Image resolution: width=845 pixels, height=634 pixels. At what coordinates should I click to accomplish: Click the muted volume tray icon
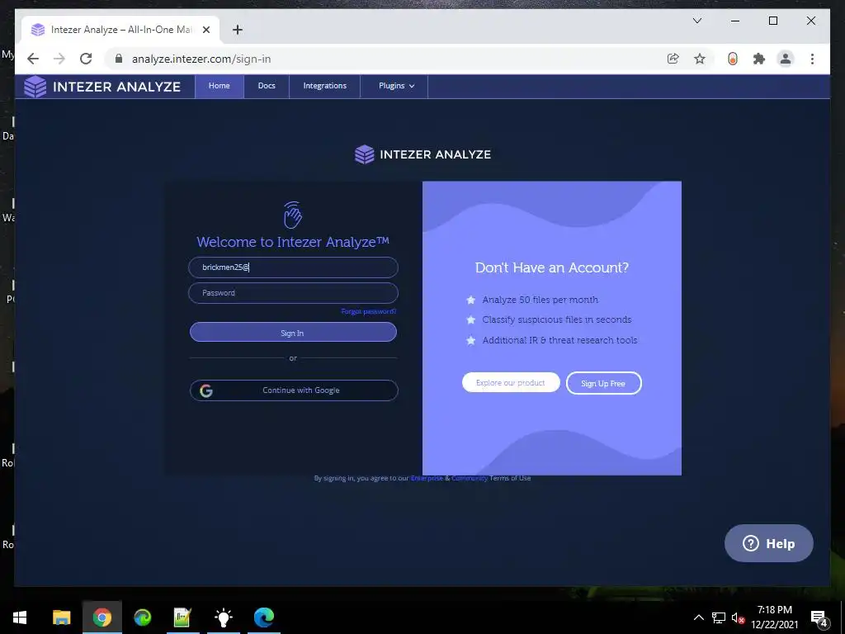(738, 617)
